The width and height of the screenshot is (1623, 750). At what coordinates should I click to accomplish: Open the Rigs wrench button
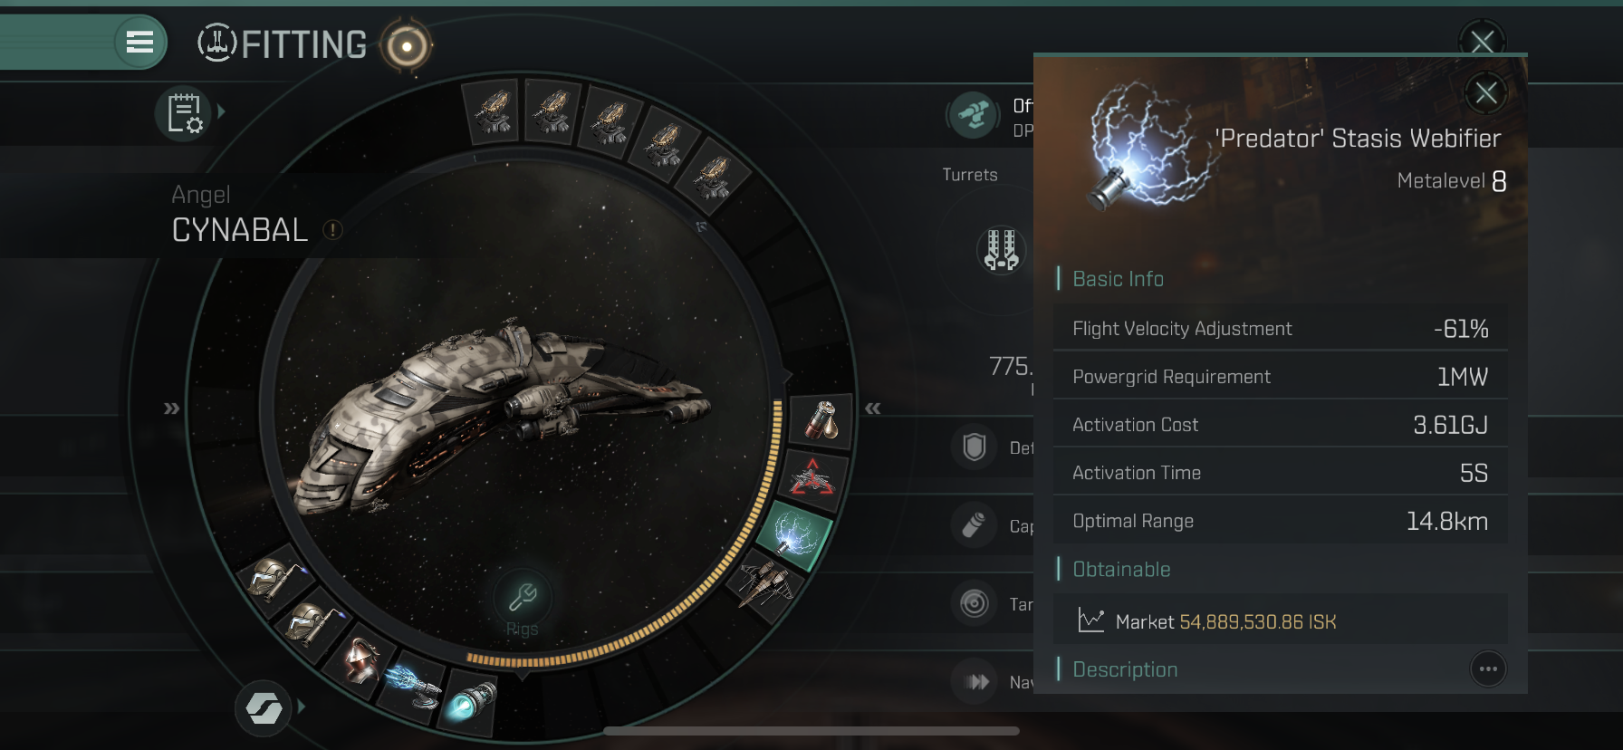522,598
